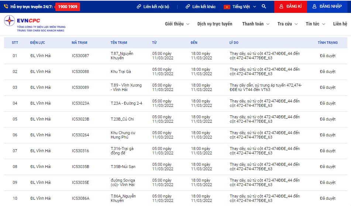Click link icon beside Liên kết khác
Image resolution: width=351 pixels, height=206 pixels.
point(187,7)
